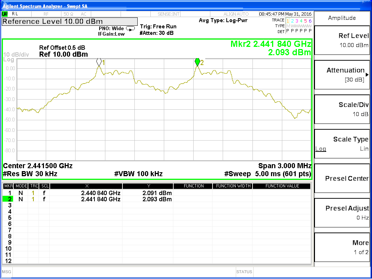Select trace number 2 in trace indicator
The image size is (372, 279).
point(292,21)
